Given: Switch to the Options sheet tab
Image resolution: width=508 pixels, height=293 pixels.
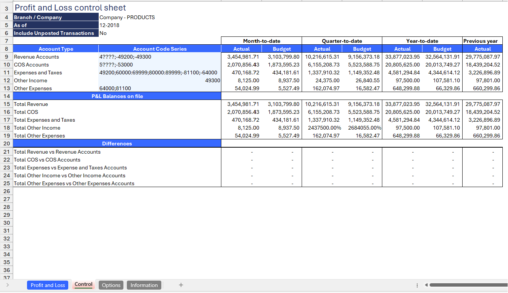Looking at the screenshot, I should pyautogui.click(x=111, y=285).
